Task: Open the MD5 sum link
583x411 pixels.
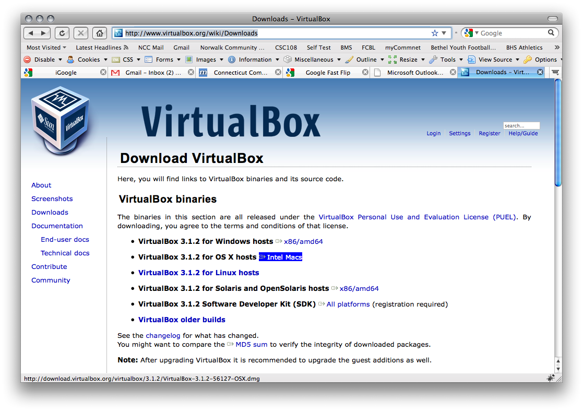Action: (x=252, y=345)
